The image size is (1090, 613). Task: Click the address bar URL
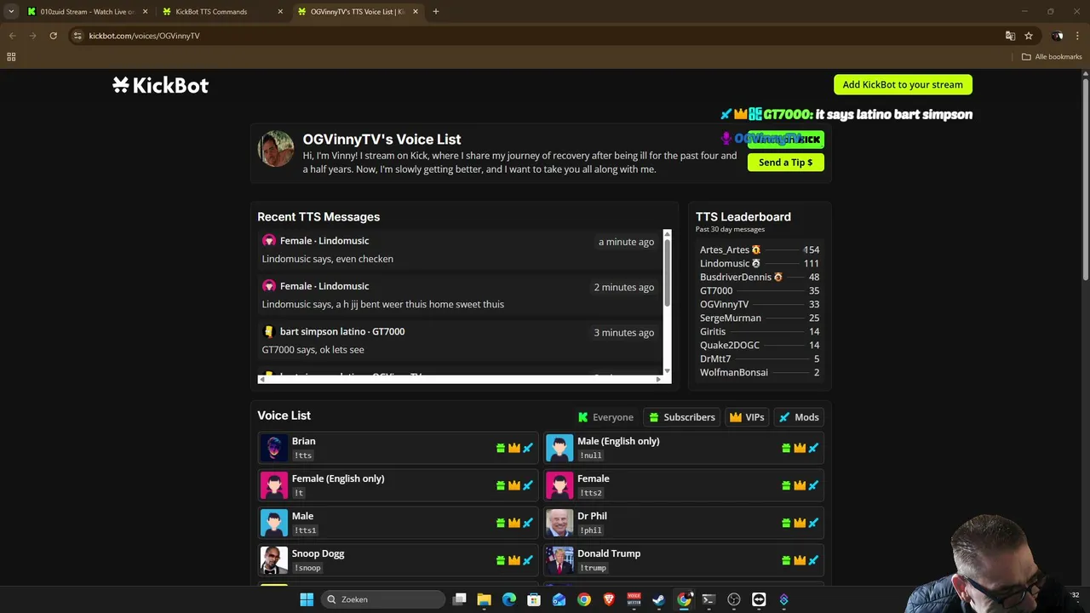click(145, 36)
